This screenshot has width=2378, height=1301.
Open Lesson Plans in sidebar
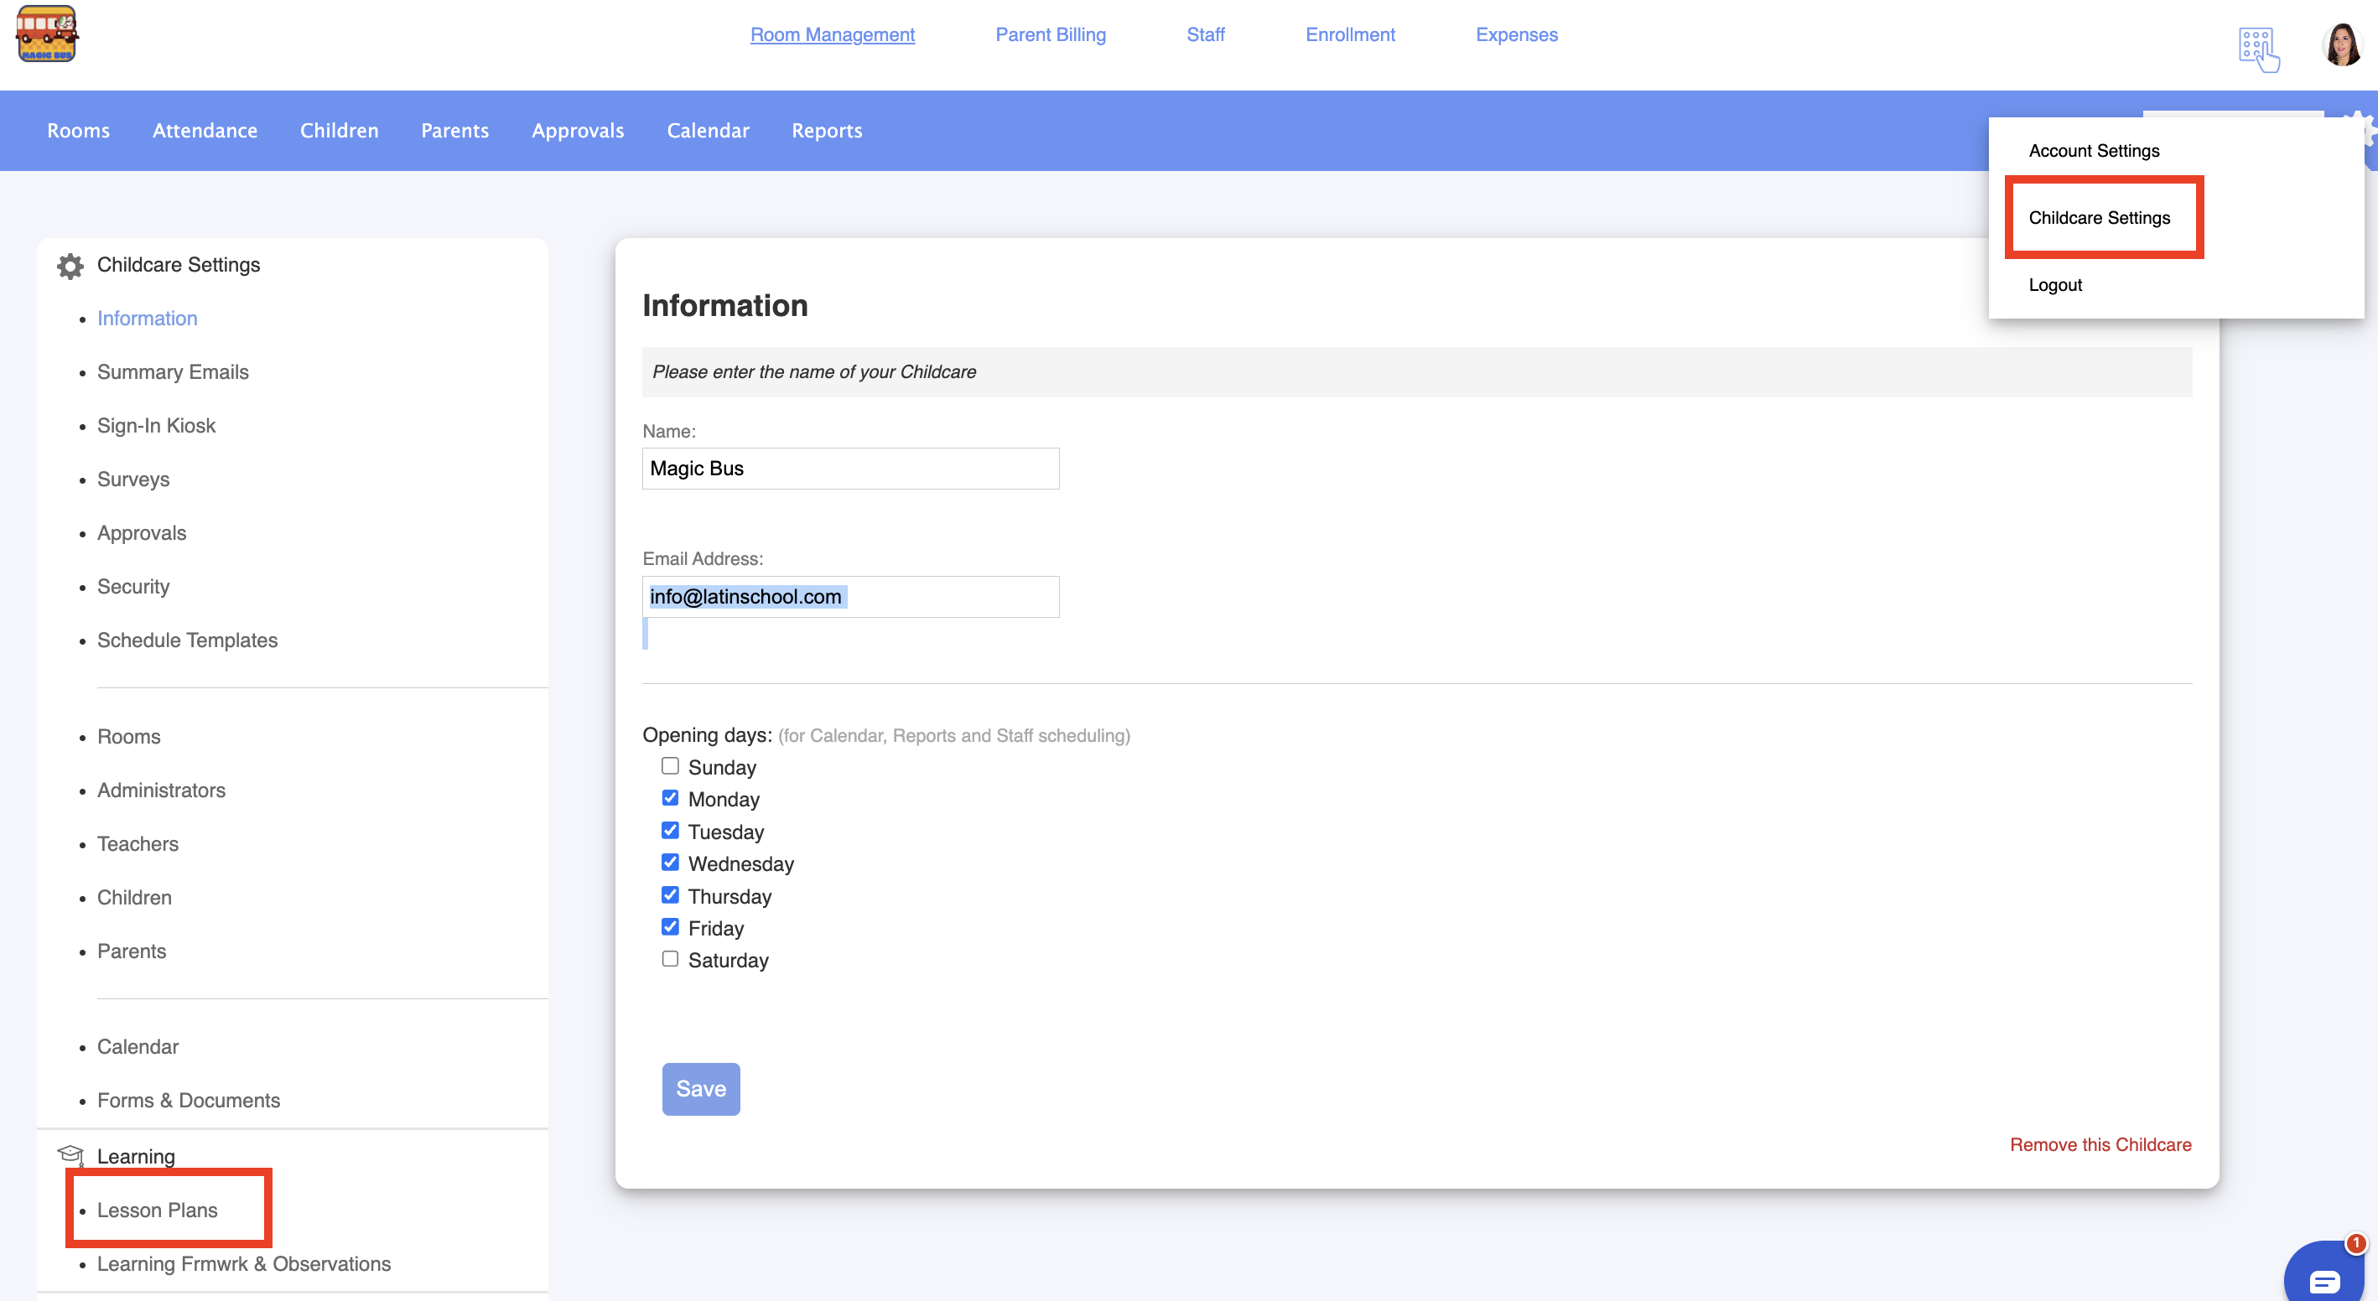tap(157, 1210)
